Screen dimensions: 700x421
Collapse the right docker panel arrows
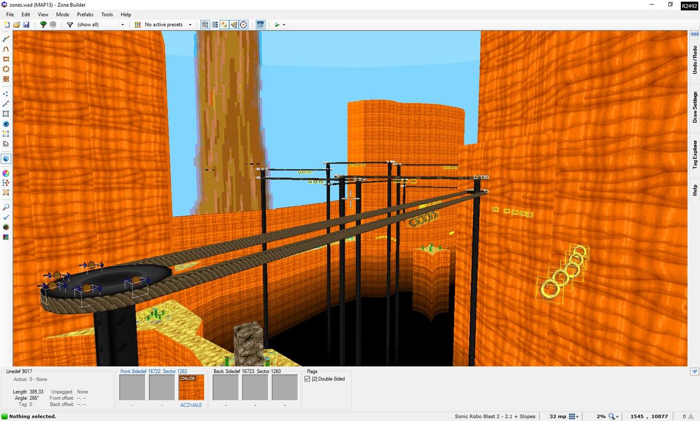click(695, 34)
